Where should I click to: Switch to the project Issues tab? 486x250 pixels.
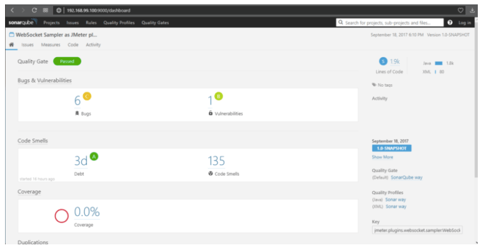(x=27, y=45)
